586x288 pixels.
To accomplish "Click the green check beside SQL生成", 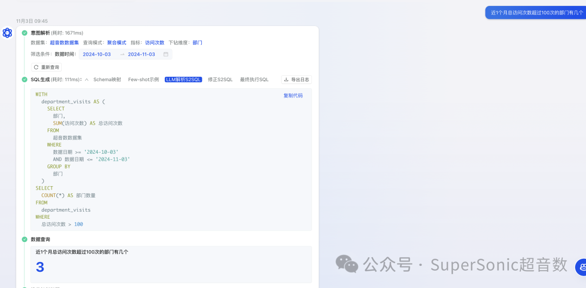I will (x=24, y=80).
